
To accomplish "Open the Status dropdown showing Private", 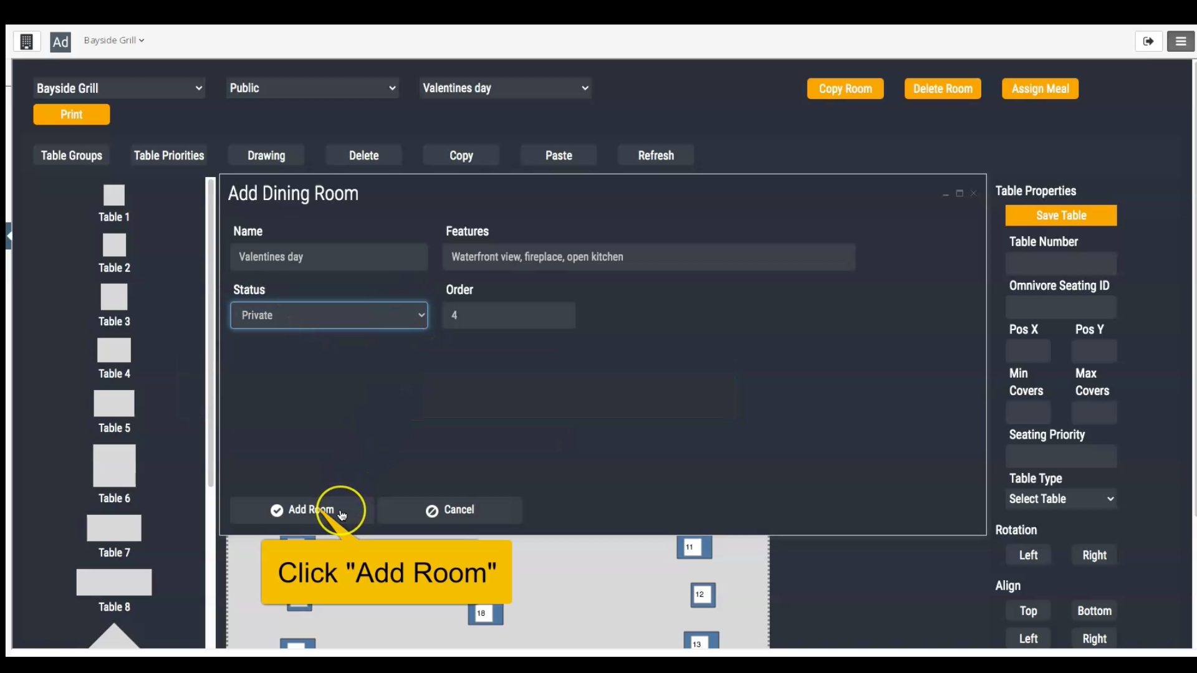I will pyautogui.click(x=329, y=315).
